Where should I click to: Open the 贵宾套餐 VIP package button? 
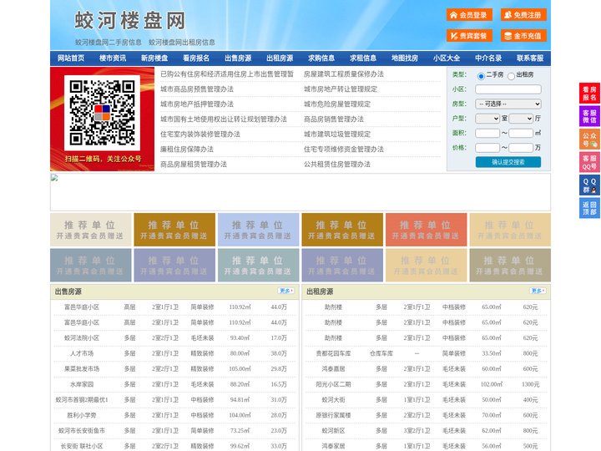click(x=469, y=36)
